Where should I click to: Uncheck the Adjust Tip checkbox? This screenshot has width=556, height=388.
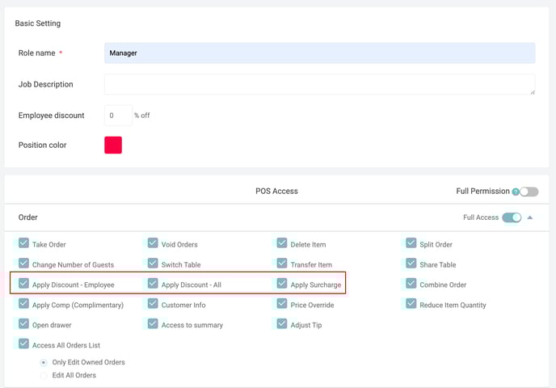click(282, 324)
